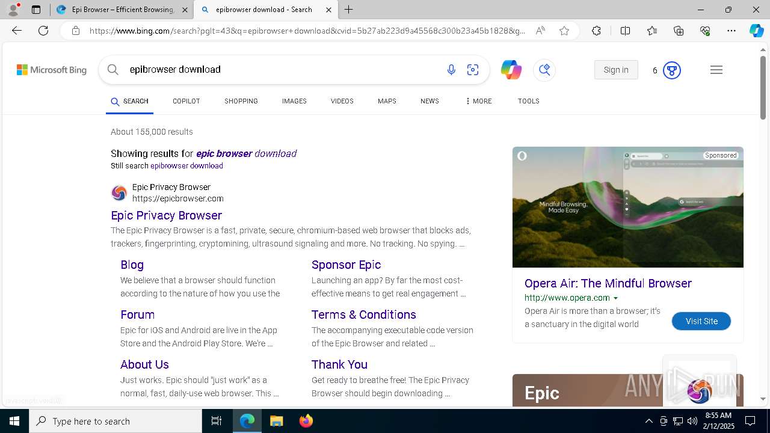Screen dimensions: 770x433
Task: Search instead for epibrowser download
Action: 186,166
